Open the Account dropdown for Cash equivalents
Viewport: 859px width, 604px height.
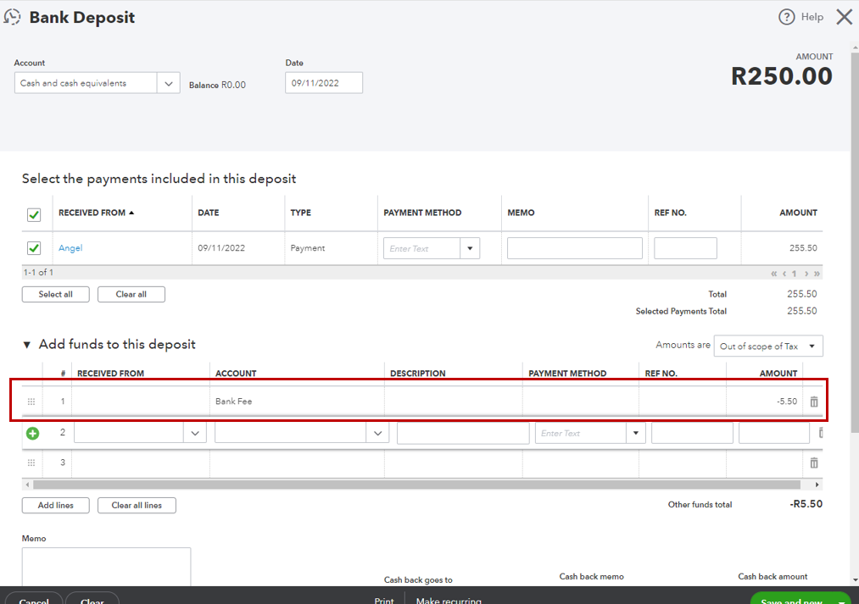pyautogui.click(x=168, y=83)
